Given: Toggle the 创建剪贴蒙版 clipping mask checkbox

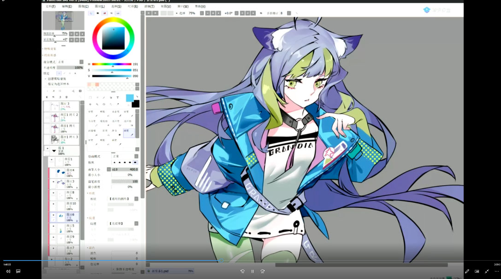Looking at the screenshot, I should (46, 79).
